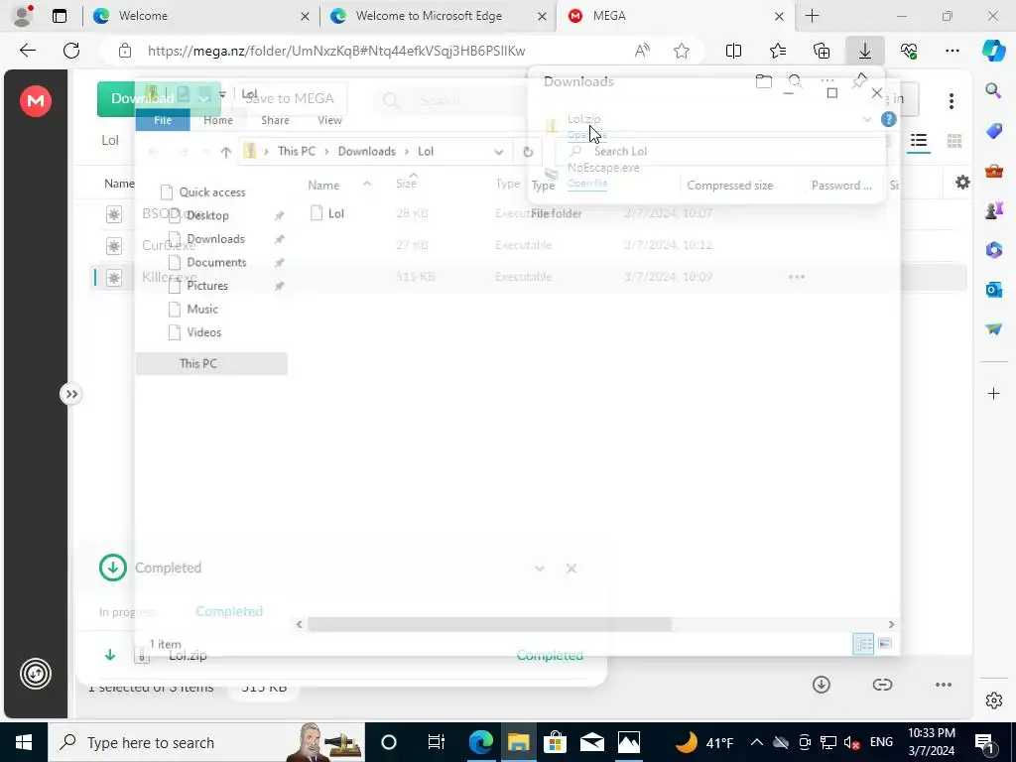Click MEGA bottom bar download icon
Viewport: 1016px width, 762px height.
(821, 685)
